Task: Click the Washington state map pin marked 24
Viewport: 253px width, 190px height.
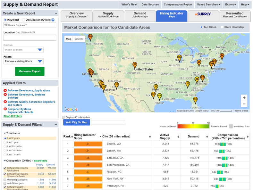Action: (x=90, y=37)
